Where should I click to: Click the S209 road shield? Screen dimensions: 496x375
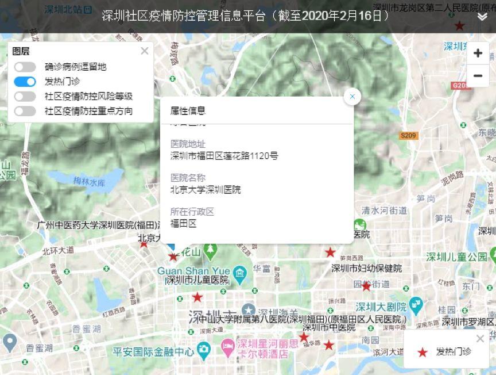[408, 136]
